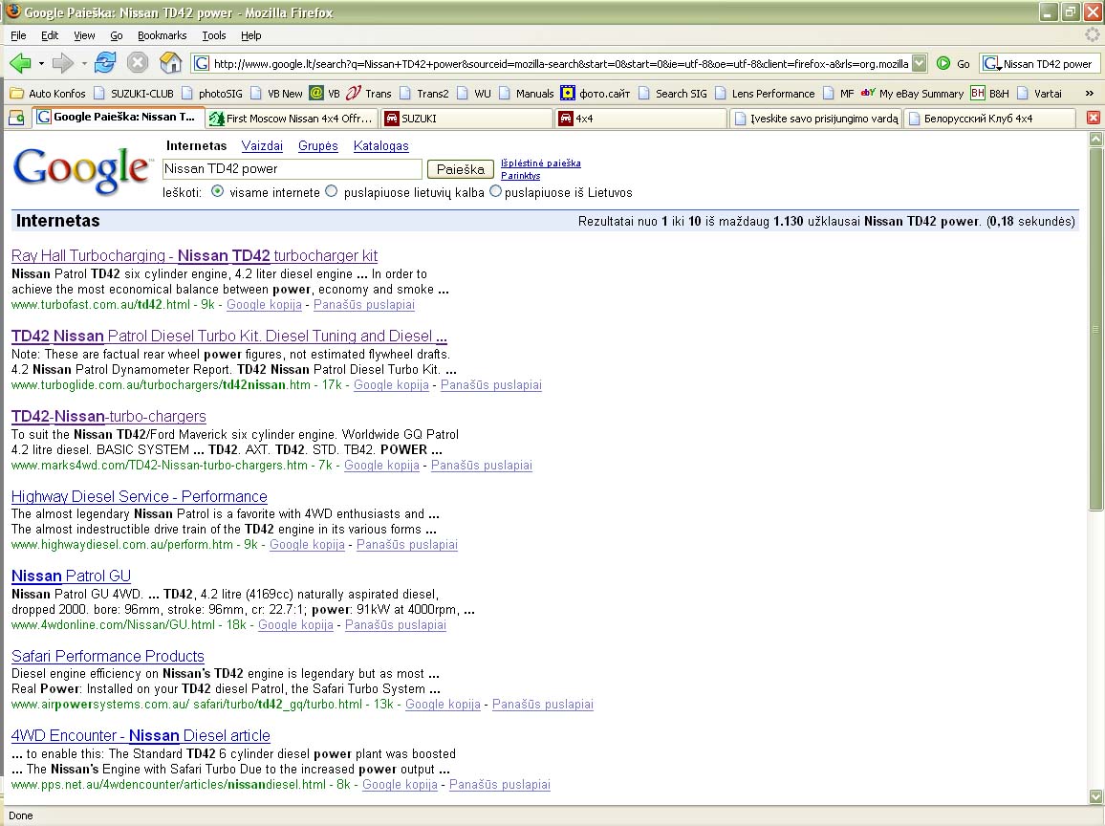
Task: Open the Grupės search category link
Action: [317, 146]
